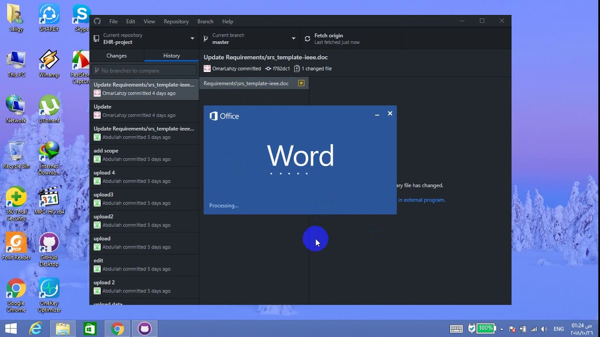Open the Edit menu
600x337 pixels.
[x=130, y=21]
